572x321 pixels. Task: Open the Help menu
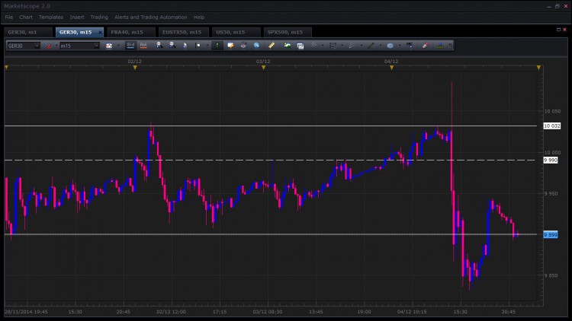coord(199,17)
